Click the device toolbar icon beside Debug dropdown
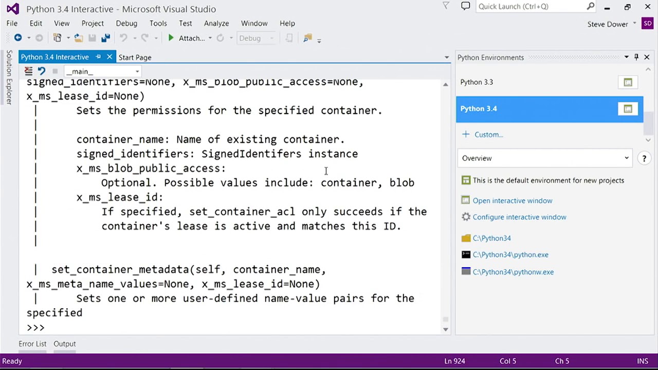Viewport: 658px width, 370px height. click(289, 38)
